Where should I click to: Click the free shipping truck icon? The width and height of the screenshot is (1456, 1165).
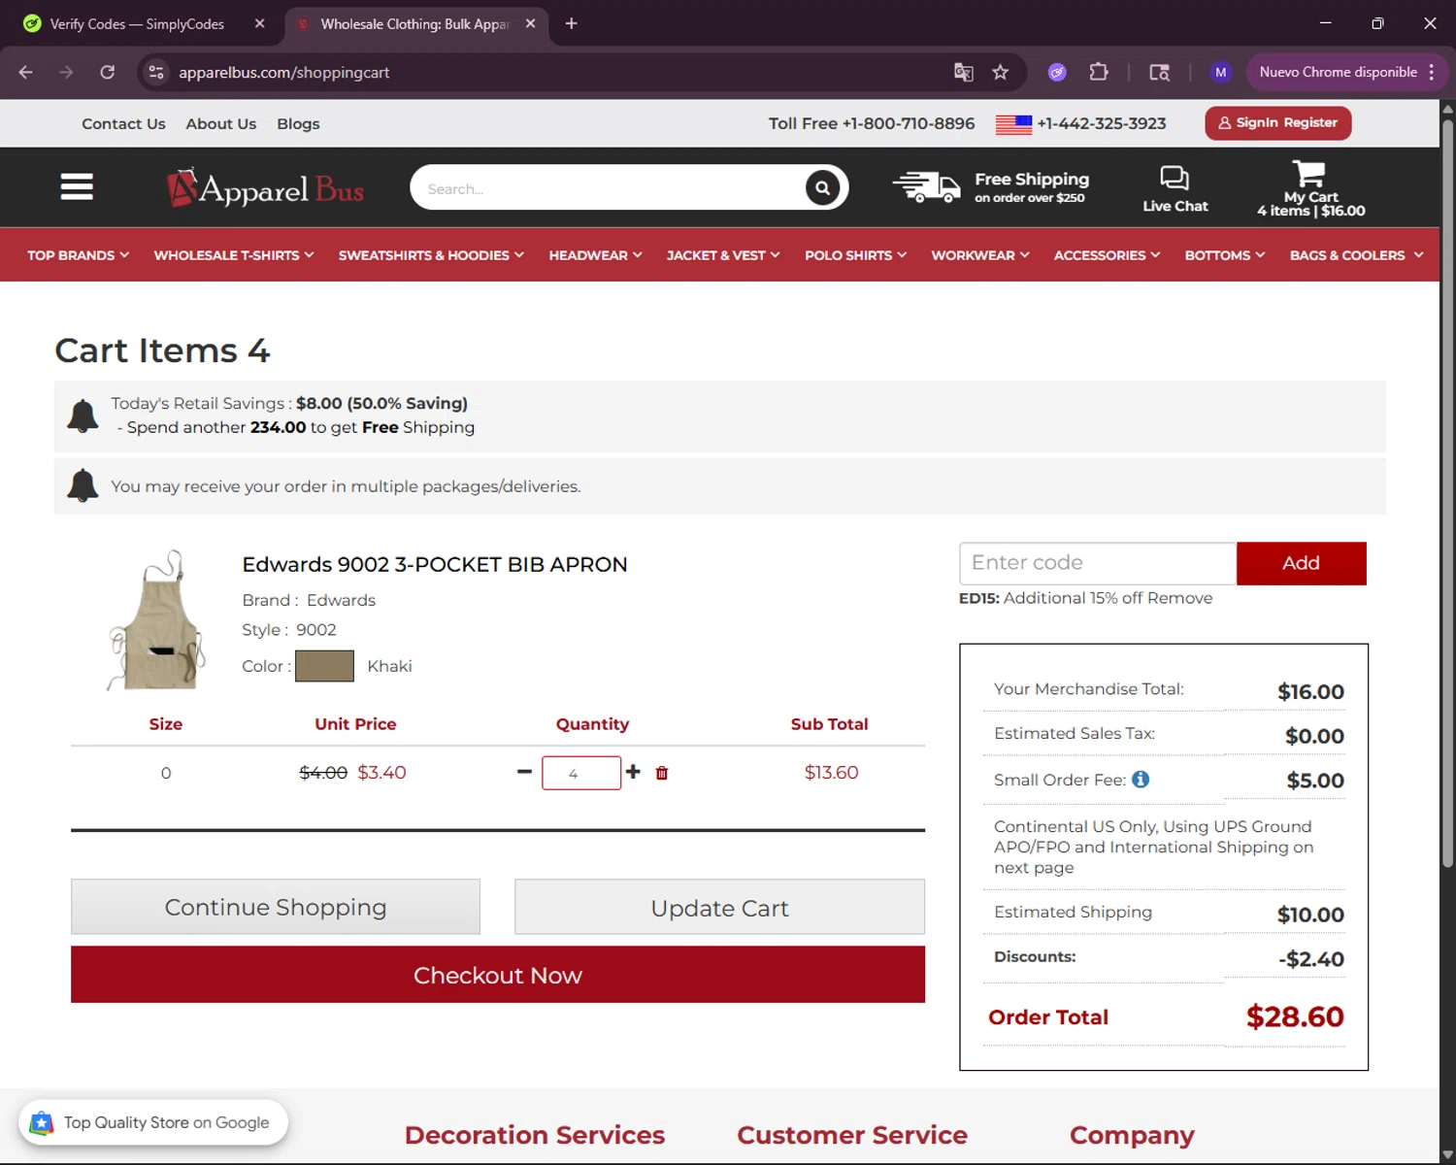coord(926,186)
